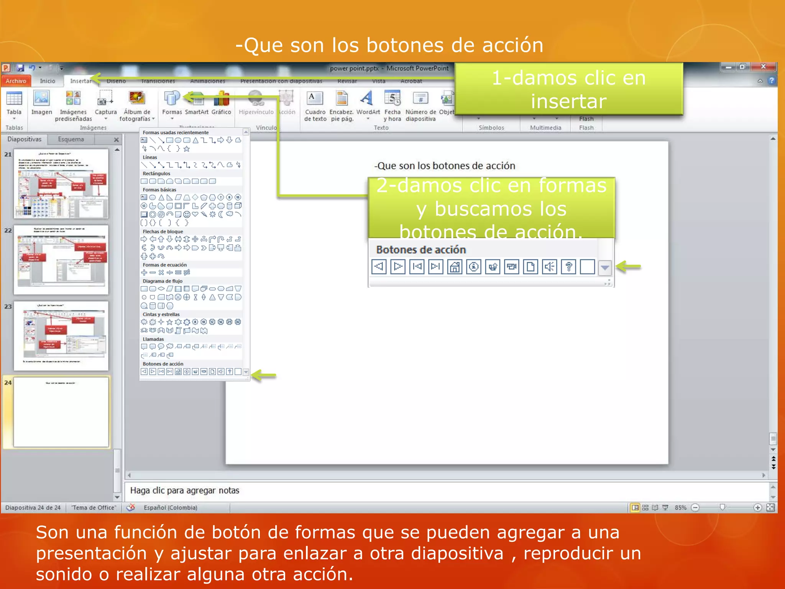The width and height of the screenshot is (785, 589).
Task: Click Español (Colombia) language indicator
Action: (x=171, y=507)
